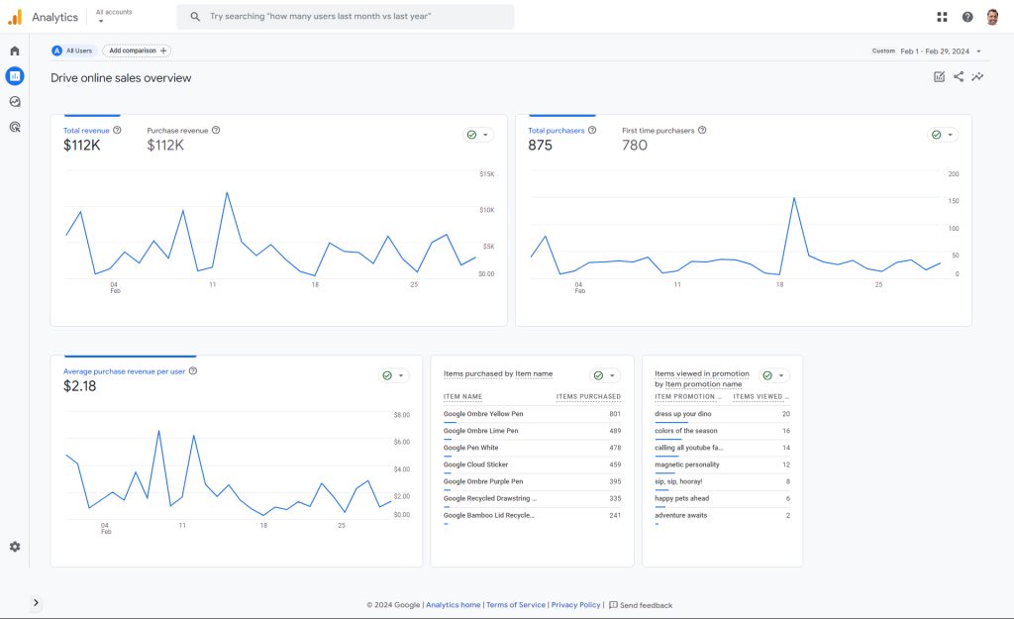Click the ITEM NAME column header
This screenshot has height=619, width=1014.
[463, 396]
